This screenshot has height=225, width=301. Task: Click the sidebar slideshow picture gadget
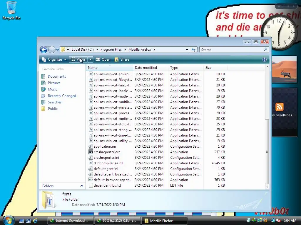click(284, 70)
